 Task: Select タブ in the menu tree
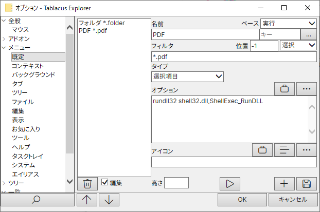17,84
